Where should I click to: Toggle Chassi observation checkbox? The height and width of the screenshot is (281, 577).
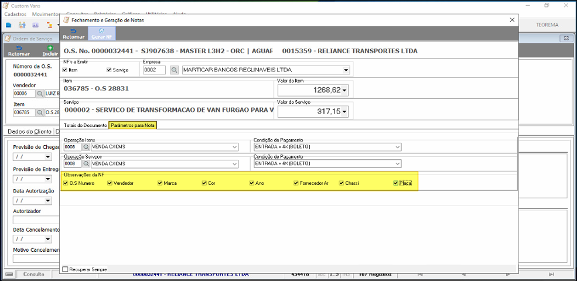(x=342, y=183)
